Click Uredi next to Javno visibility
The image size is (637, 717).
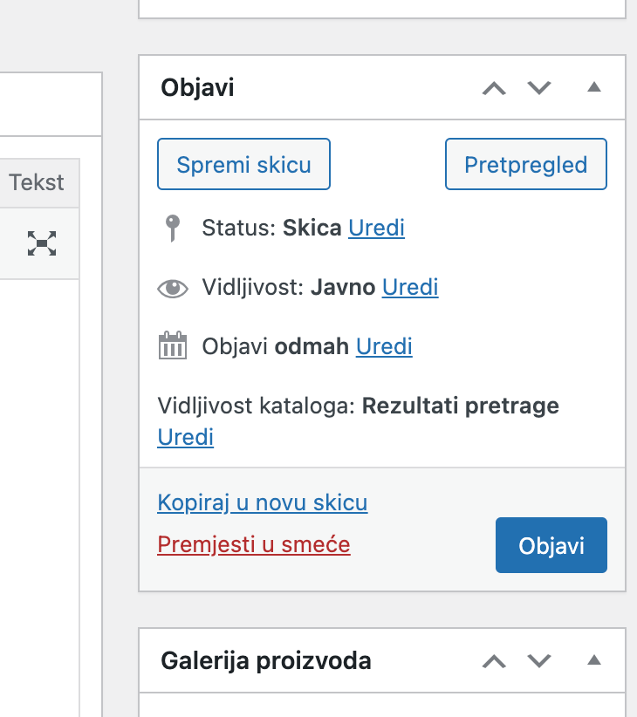409,287
